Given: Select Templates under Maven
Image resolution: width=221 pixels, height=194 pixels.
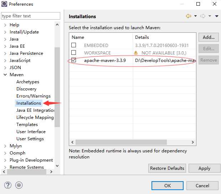Looking at the screenshot, I should (x=27, y=125).
